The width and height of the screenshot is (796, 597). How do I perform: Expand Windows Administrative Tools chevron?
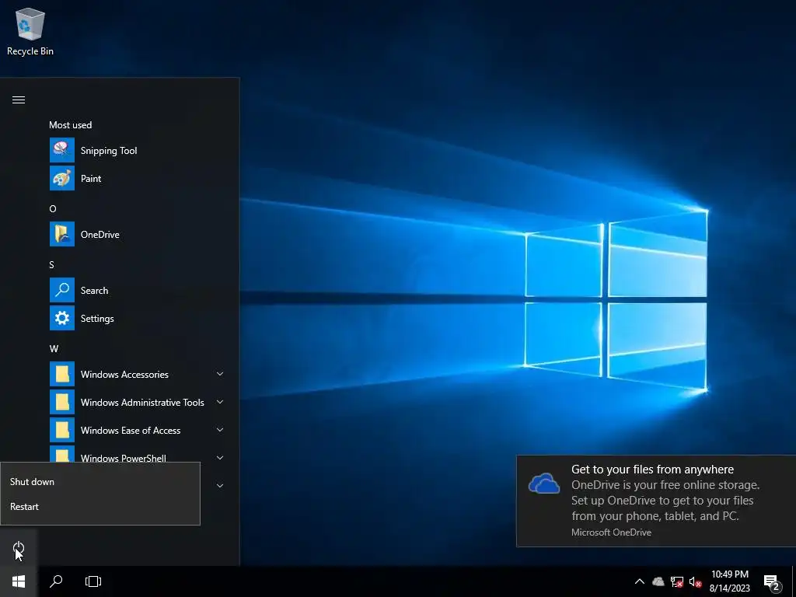[x=220, y=402]
